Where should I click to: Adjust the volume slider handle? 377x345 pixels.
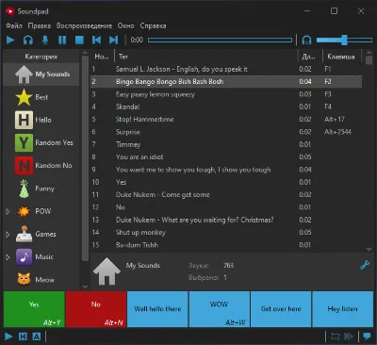pyautogui.click(x=344, y=40)
